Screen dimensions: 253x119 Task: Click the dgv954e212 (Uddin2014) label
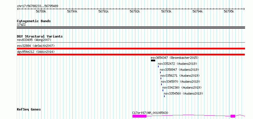click(x=36, y=52)
